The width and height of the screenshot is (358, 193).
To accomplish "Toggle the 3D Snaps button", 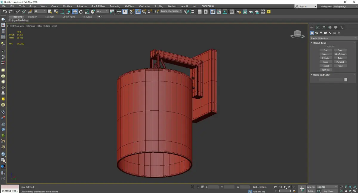I will coord(132,12).
